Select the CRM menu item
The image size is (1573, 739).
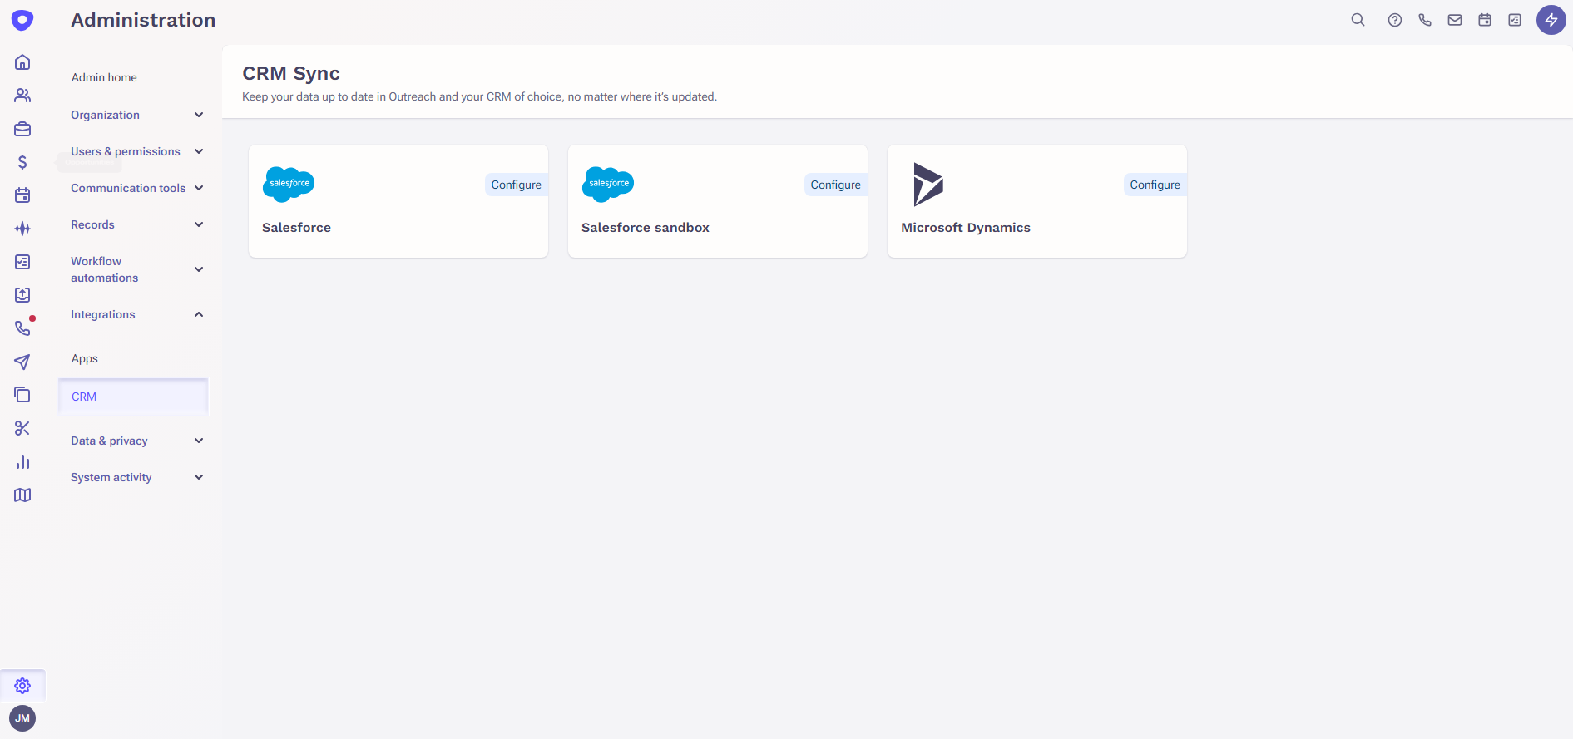[133, 397]
